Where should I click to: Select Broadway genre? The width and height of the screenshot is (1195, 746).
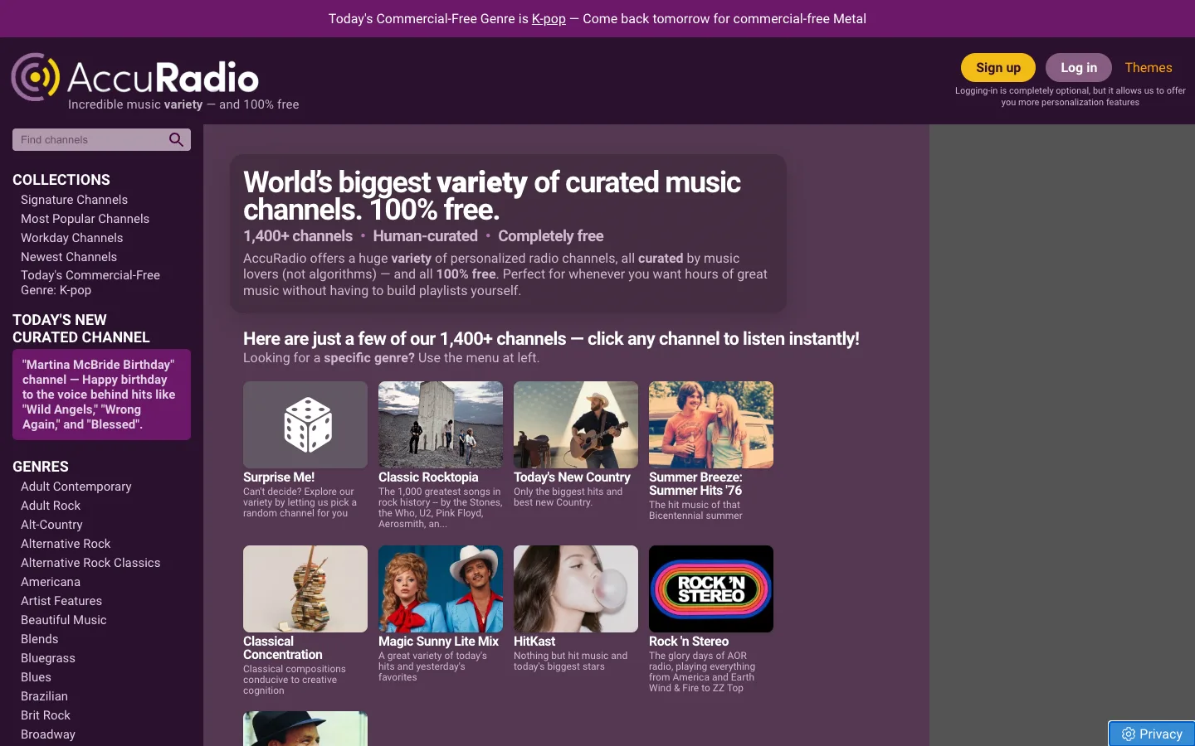tap(48, 734)
